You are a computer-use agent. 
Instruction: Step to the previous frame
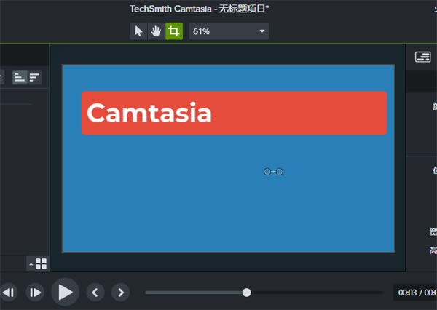8,293
